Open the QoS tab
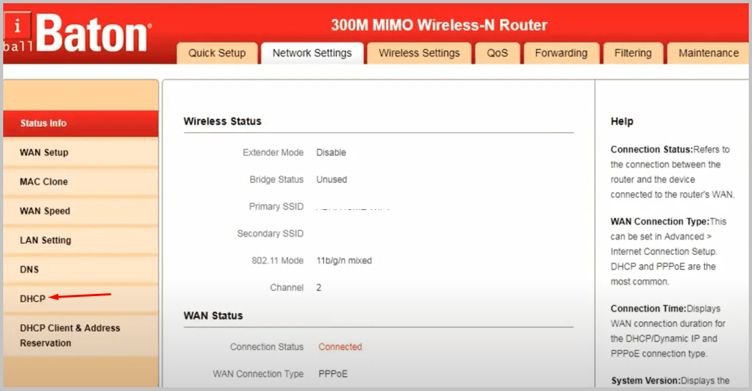This screenshot has width=752, height=391. point(497,53)
